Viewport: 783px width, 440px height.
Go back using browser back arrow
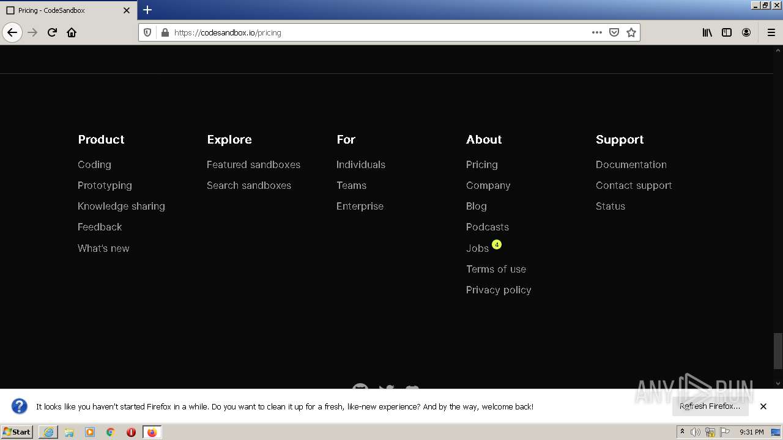[x=12, y=32]
